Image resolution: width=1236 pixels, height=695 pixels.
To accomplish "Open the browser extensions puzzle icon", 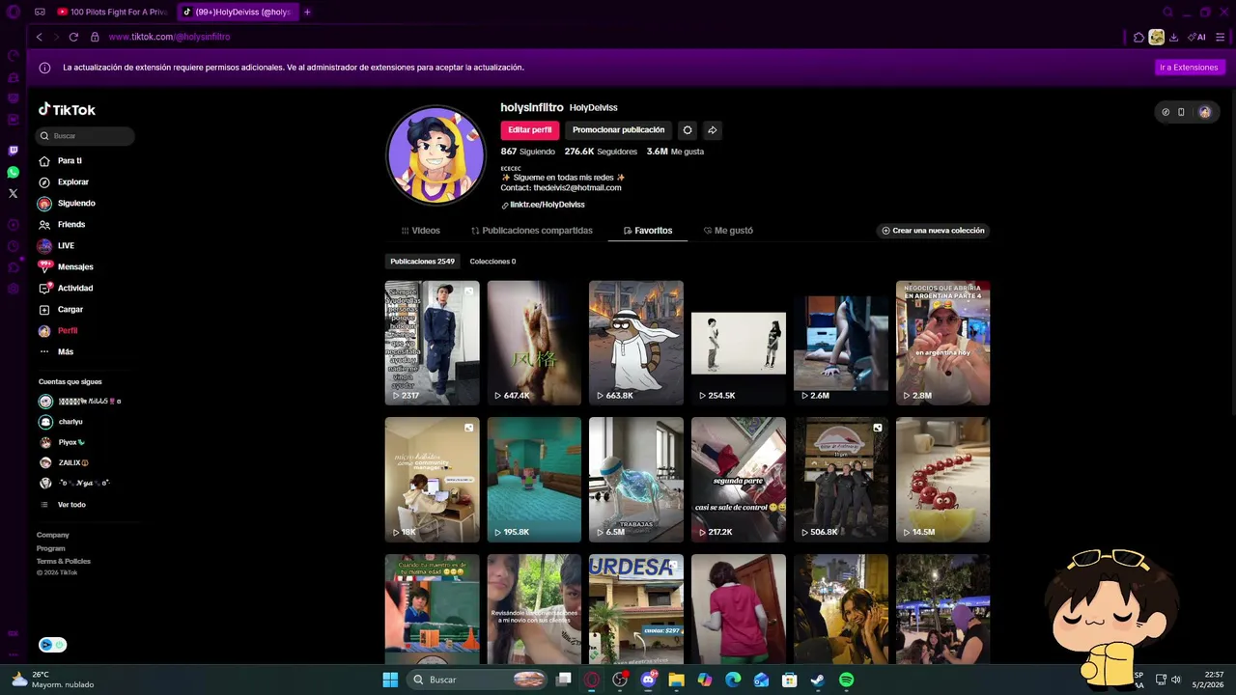I will (1139, 37).
